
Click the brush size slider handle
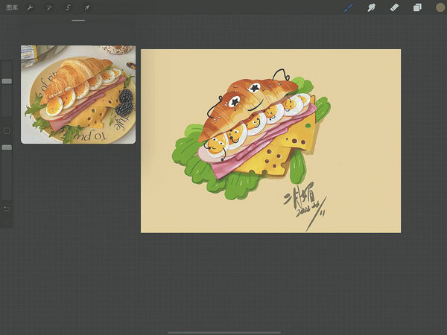click(x=7, y=81)
